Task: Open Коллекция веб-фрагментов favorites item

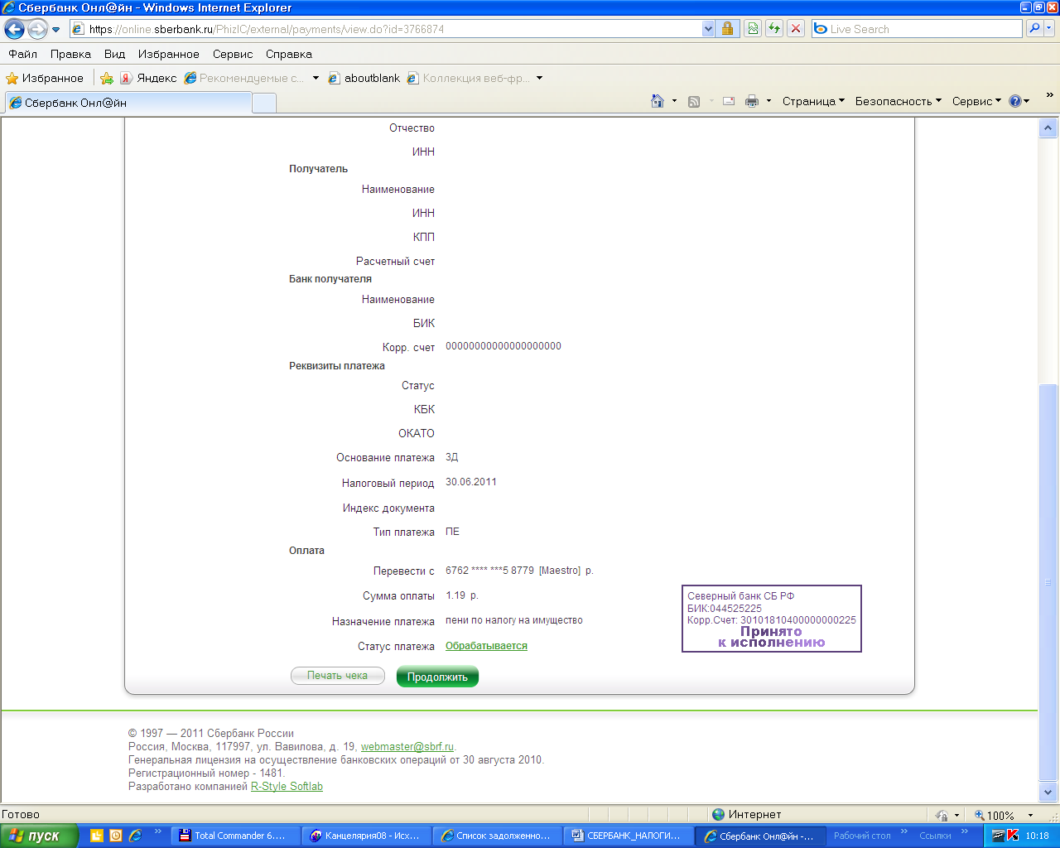Action: (x=469, y=78)
